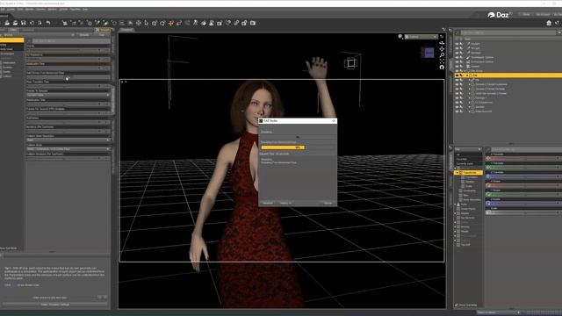562x316 pixels.
Task: Collapse the highlighted Transforms group arrow
Action: 457,173
